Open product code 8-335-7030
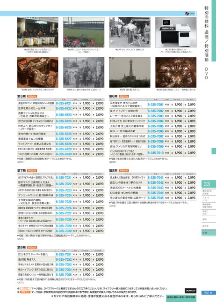 tap(64, 231)
